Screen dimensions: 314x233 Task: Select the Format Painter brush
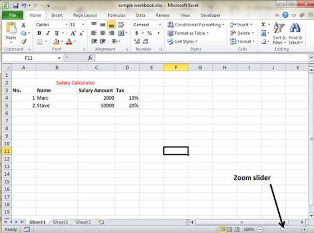(x=24, y=41)
